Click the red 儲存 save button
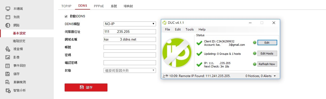The height and width of the screenshot is (99, 326). click(86, 87)
